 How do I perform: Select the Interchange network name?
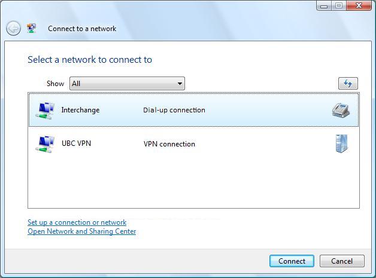tap(80, 110)
